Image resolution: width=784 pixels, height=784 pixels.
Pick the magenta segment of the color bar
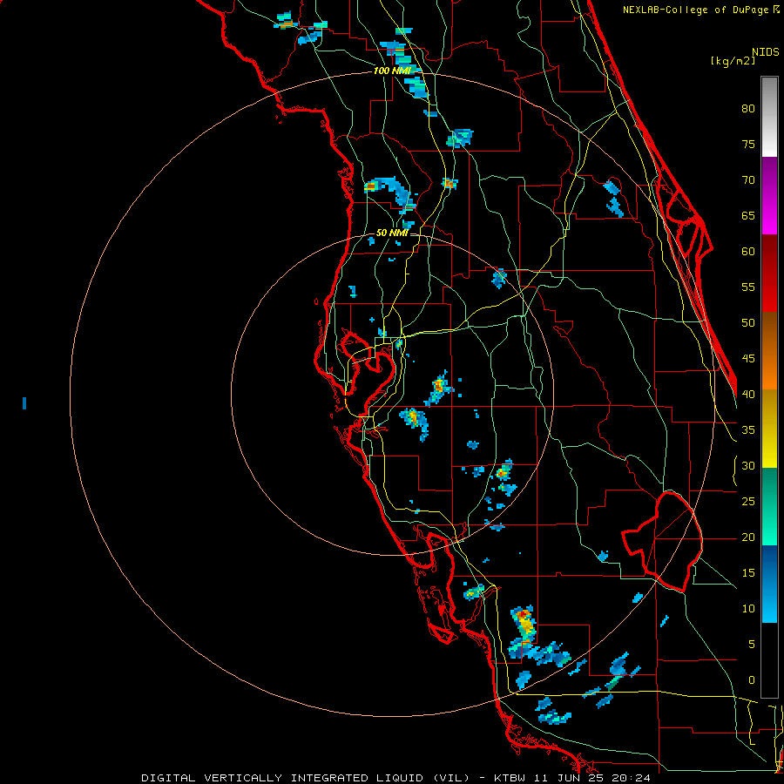[x=769, y=195]
